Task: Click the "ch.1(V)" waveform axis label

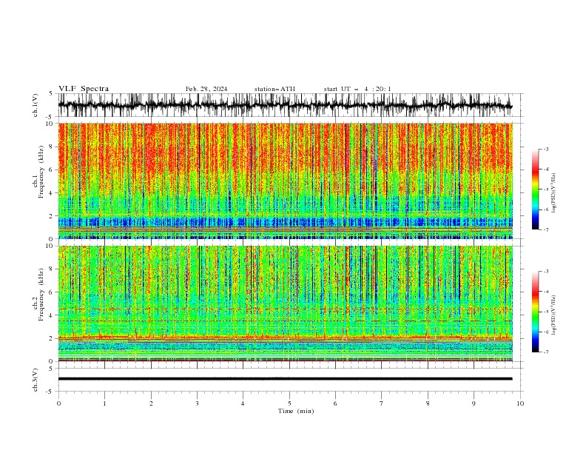Action: pyautogui.click(x=36, y=105)
